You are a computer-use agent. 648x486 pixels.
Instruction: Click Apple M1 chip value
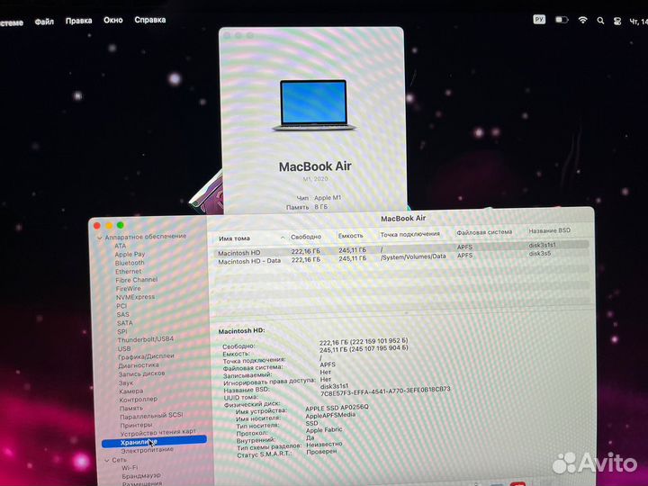coord(328,197)
